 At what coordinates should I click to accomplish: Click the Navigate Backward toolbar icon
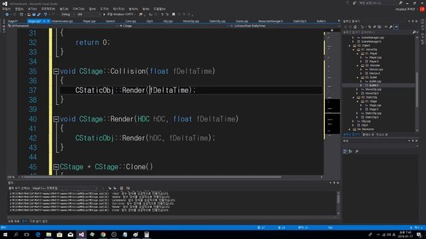(x=7, y=15)
